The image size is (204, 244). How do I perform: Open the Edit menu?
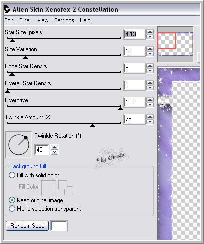coord(9,20)
